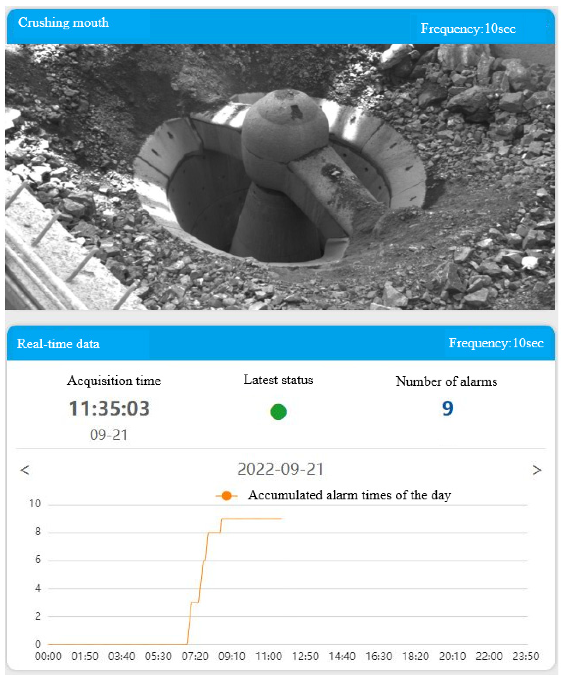Toggle the orange Accumulated alarm legend marker
This screenshot has height=681, width=564.
pos(226,496)
